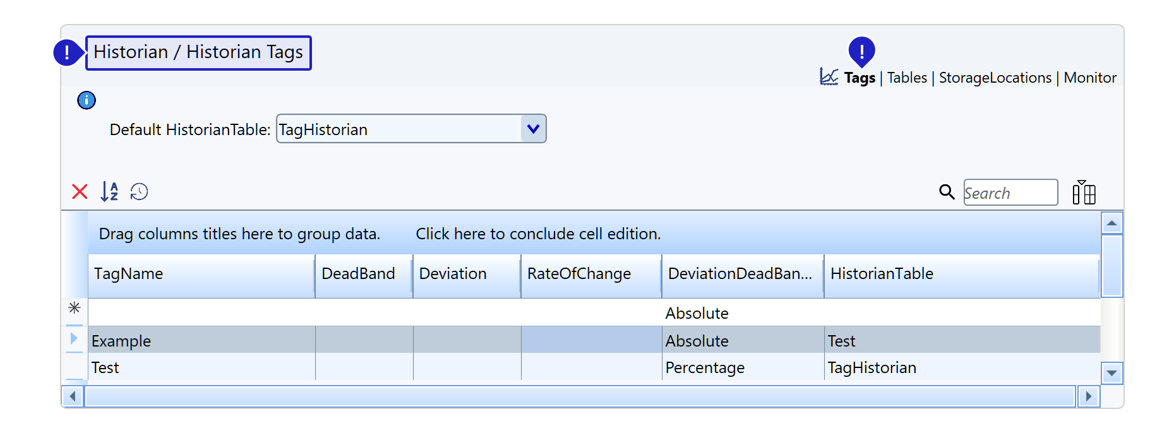
Task: Click the horizontal scrollbar right arrow
Action: (x=1088, y=396)
